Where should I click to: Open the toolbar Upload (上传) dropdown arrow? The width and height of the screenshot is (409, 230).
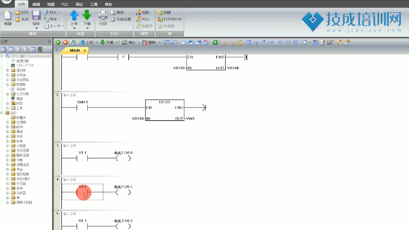[x=97, y=42]
